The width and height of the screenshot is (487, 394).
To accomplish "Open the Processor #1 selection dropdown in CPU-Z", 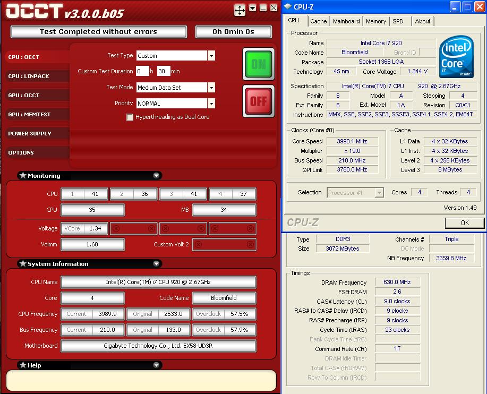I will (379, 193).
